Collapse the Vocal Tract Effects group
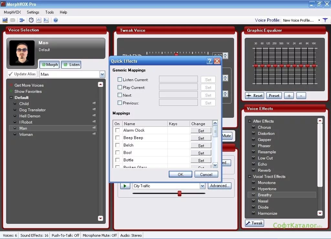 pos(250,176)
